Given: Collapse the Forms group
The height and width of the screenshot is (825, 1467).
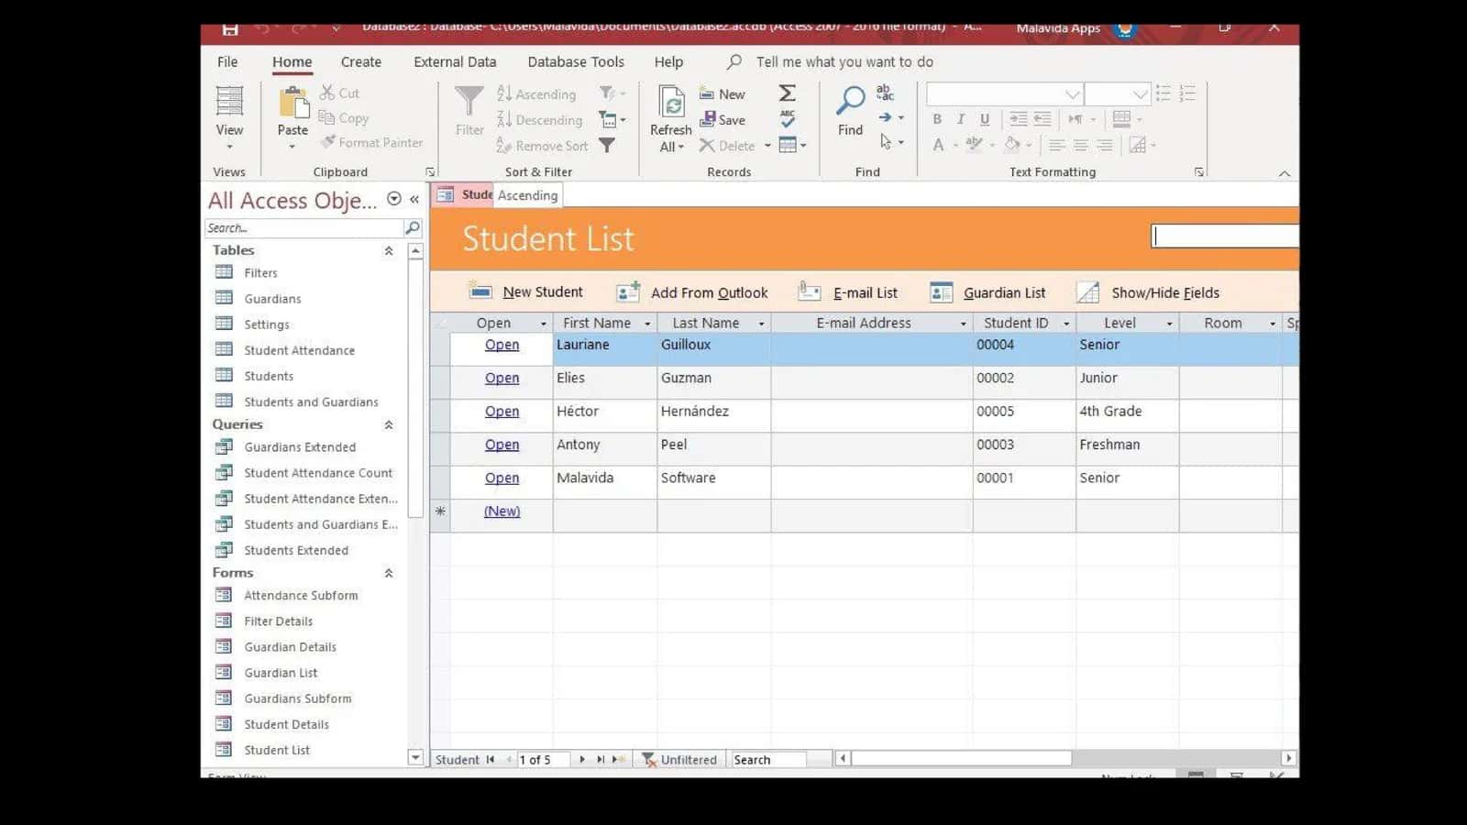Looking at the screenshot, I should [389, 573].
